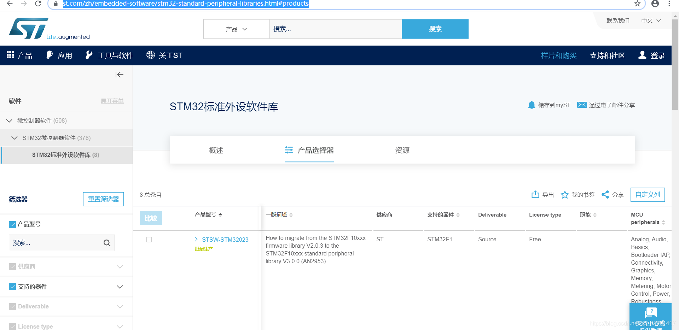The image size is (679, 330).
Task: Open the support center chat widget
Action: (650, 317)
